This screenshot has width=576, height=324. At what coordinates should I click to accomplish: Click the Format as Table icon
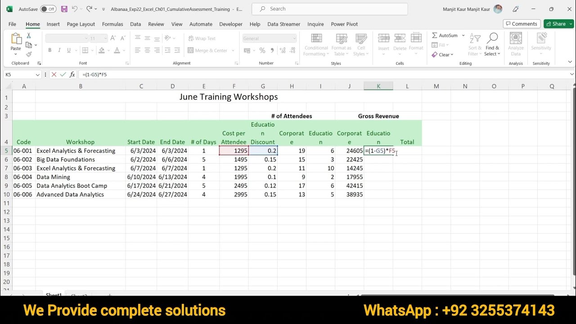(342, 39)
